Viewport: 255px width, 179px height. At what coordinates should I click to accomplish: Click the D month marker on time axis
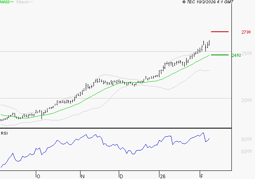(121, 177)
